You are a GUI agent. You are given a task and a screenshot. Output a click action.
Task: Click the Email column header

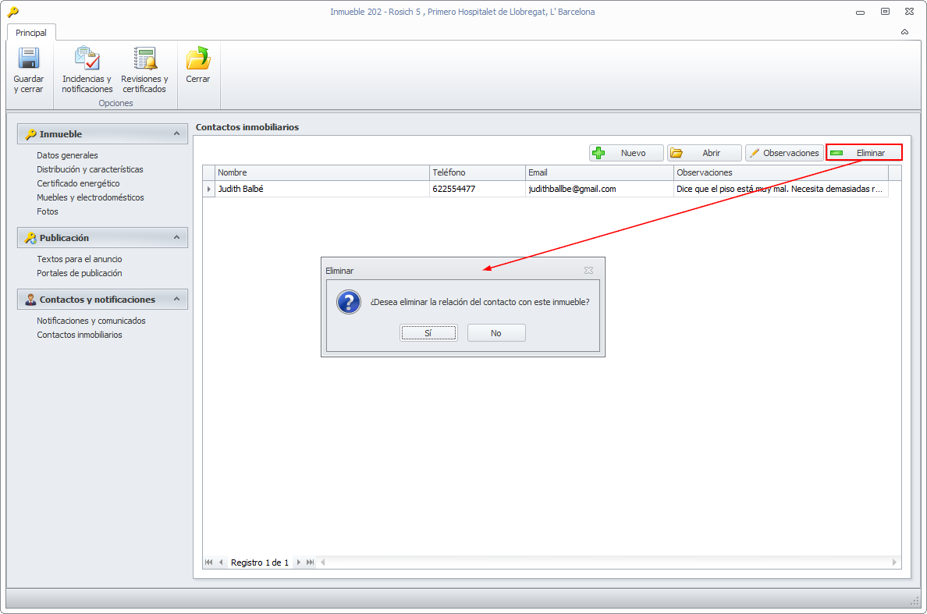point(599,172)
